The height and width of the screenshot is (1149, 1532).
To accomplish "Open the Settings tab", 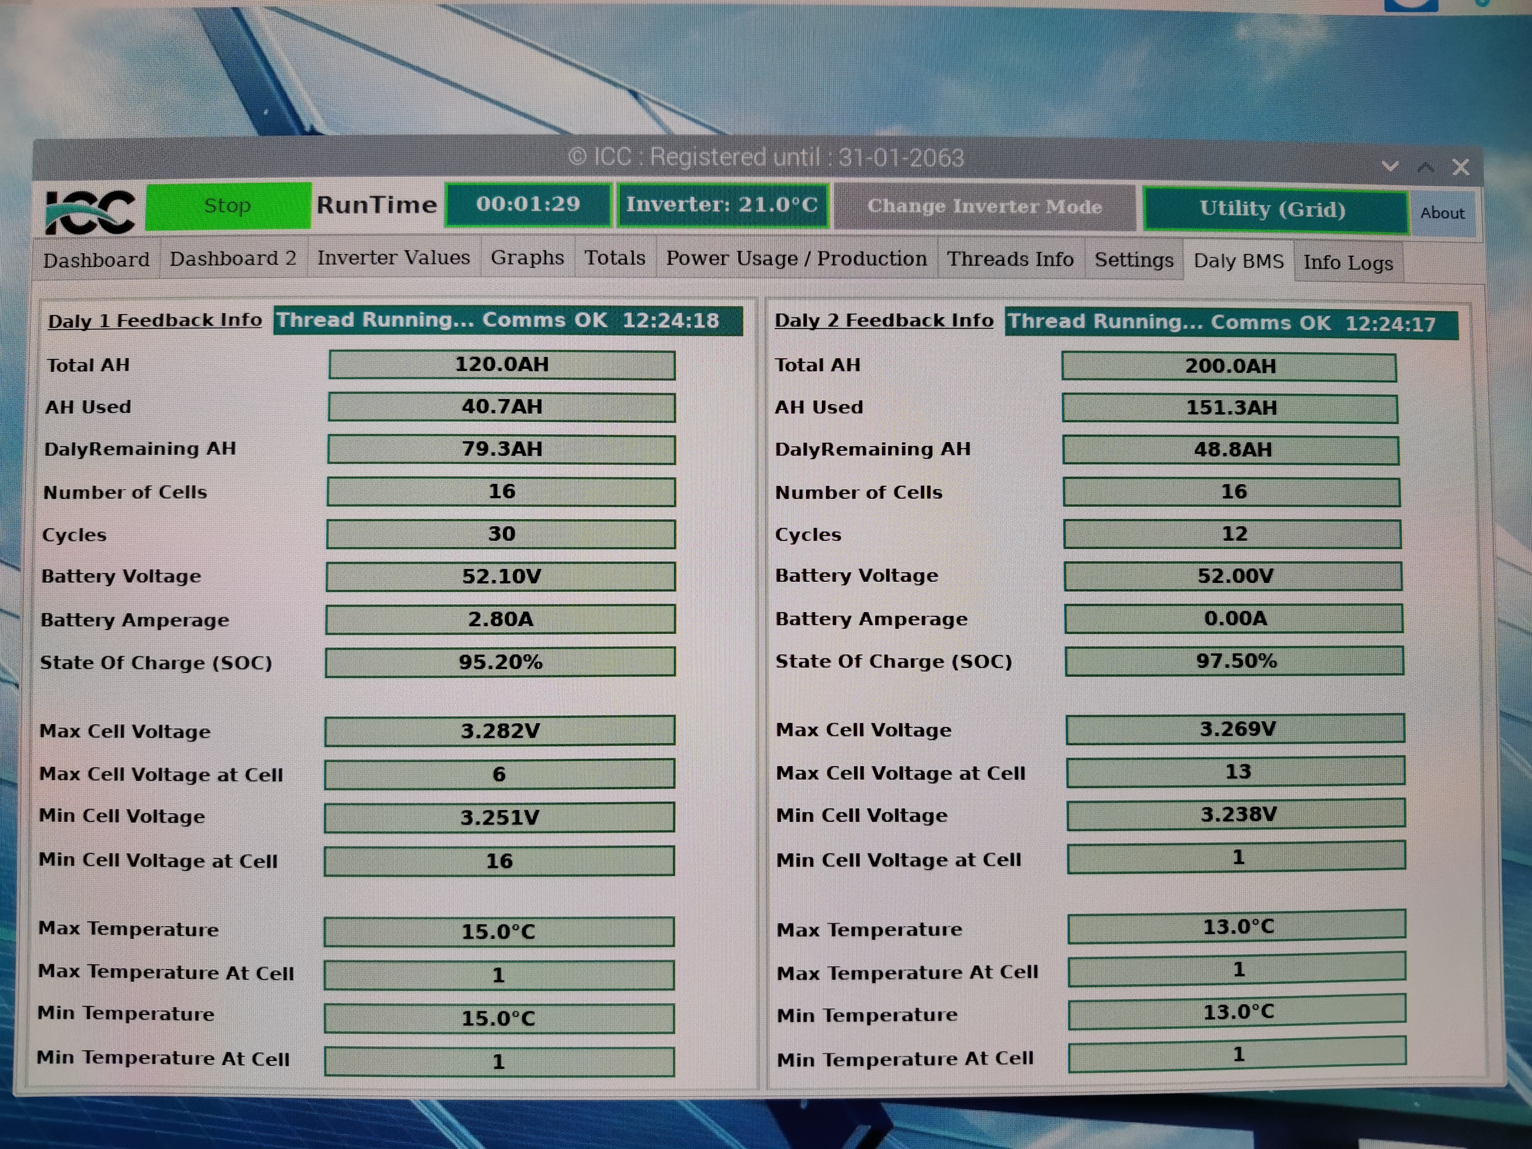I will [1134, 260].
